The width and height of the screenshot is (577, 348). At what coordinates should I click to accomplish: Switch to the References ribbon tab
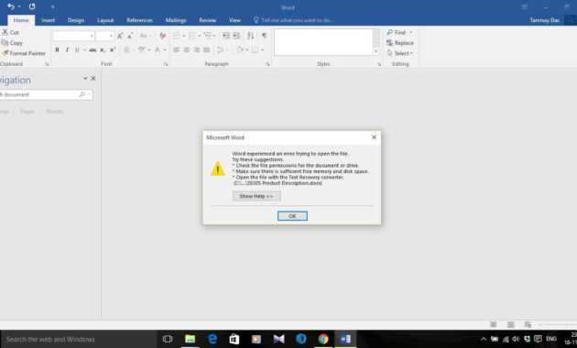pyautogui.click(x=139, y=20)
